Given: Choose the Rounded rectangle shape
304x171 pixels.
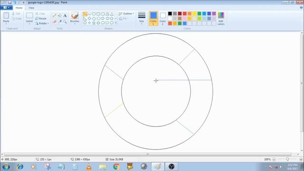Looking at the screenshot, I should click(x=103, y=14).
